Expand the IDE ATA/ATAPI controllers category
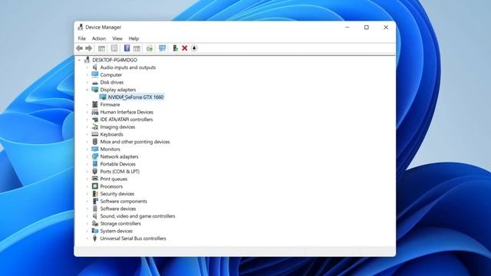 (x=87, y=120)
